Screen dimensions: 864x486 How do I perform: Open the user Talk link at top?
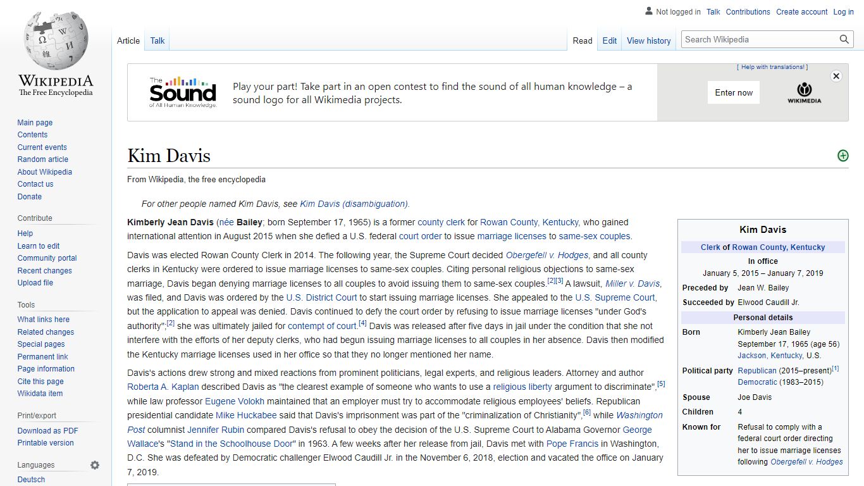coord(713,12)
